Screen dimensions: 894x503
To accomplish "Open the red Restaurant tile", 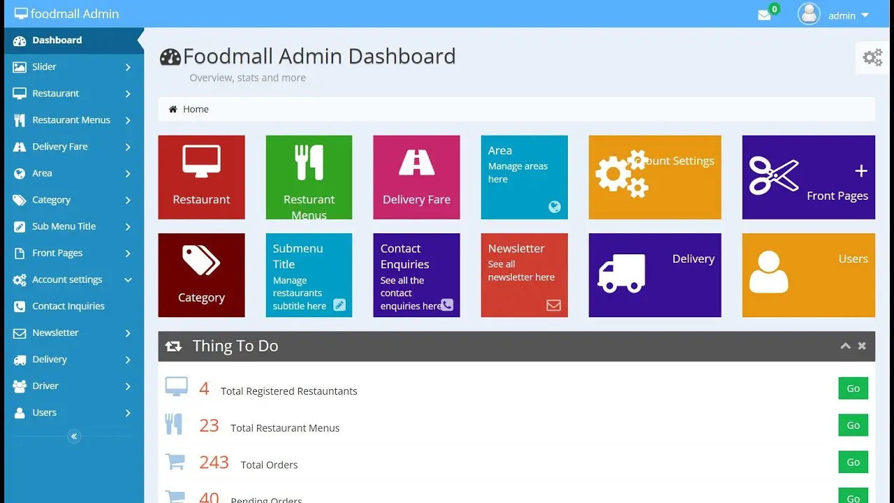I will pyautogui.click(x=202, y=177).
